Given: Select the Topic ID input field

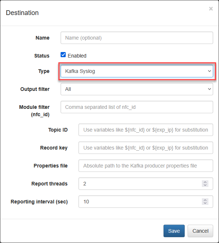Looking at the screenshot, I should point(146,130).
